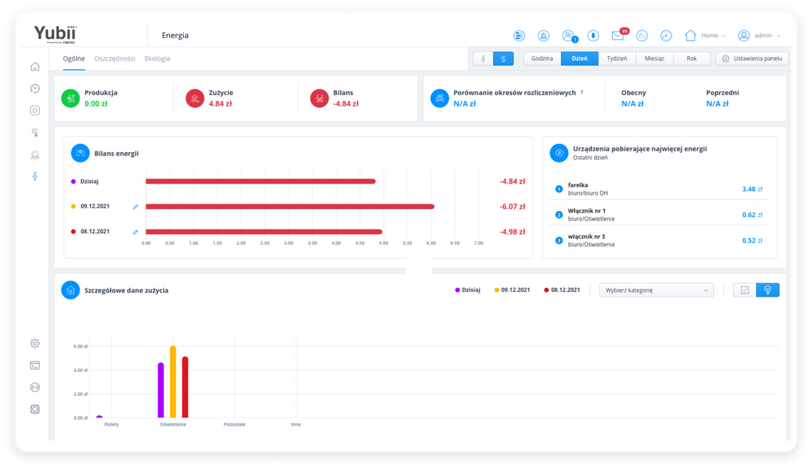The width and height of the screenshot is (812, 470).
Task: Click the Yubii logo
Action: coord(55,34)
